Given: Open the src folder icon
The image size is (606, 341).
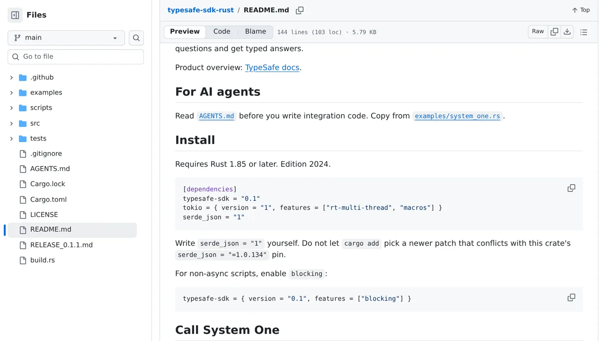Looking at the screenshot, I should pos(23,124).
